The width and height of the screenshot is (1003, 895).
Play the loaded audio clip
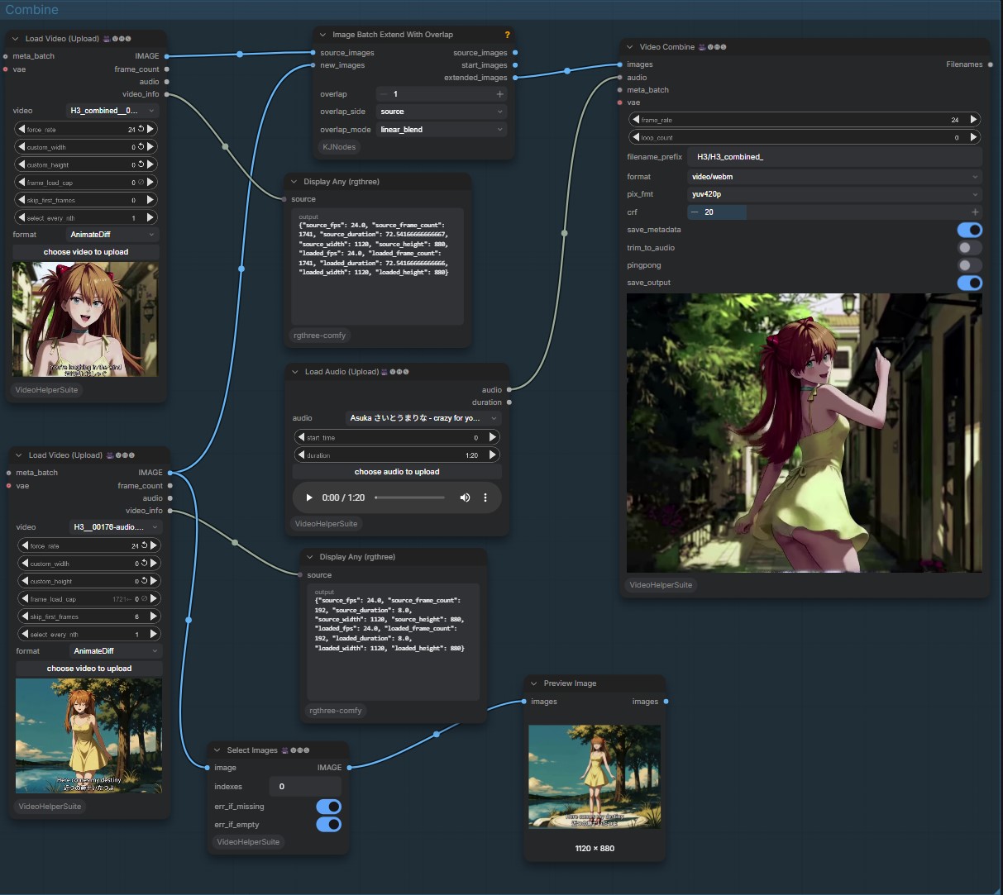point(309,497)
